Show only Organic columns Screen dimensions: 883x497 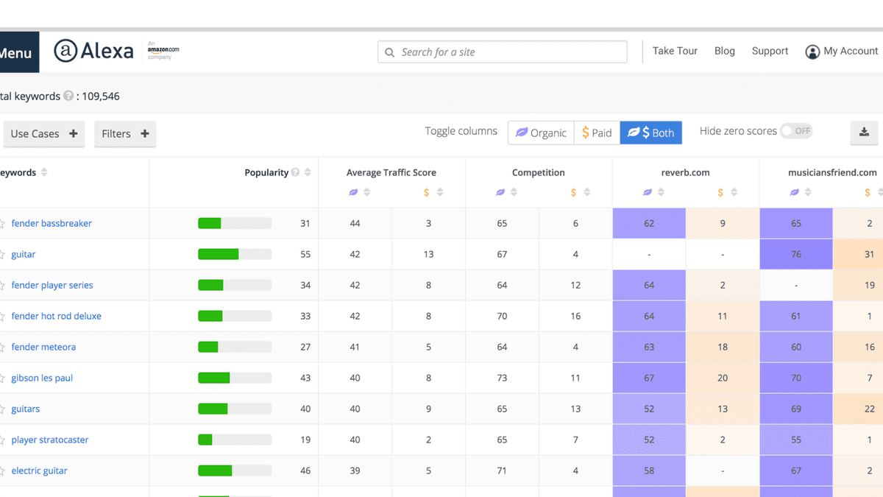(541, 133)
